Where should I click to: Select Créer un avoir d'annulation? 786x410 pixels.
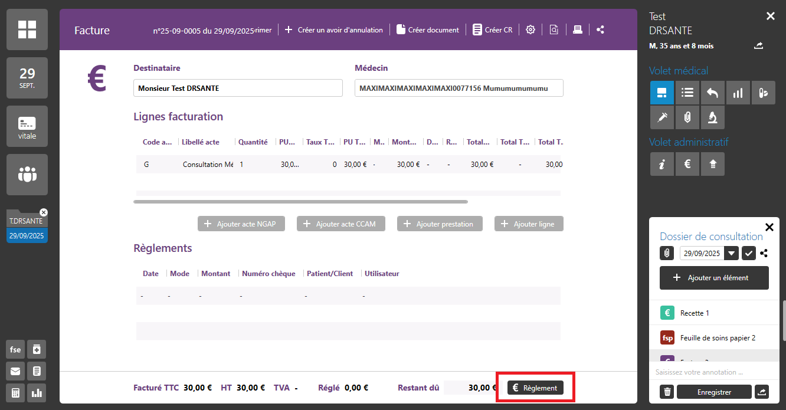334,29
